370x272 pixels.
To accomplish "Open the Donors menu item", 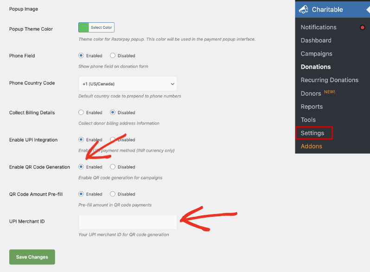I will click(311, 94).
